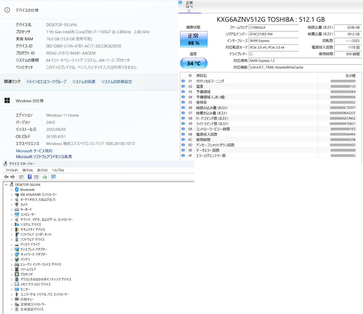The height and width of the screenshot is (314, 363).
Task: Click the info icon beside デバイスの仕様
Action: click(7, 10)
